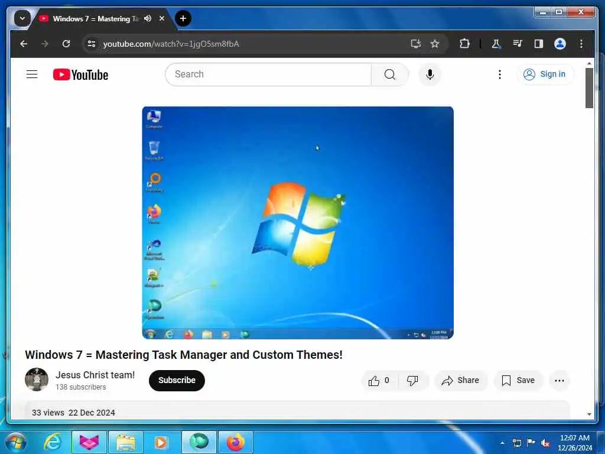Close the Windows 7 Mastering tab
Screen dimensions: 605x454
(x=162, y=18)
